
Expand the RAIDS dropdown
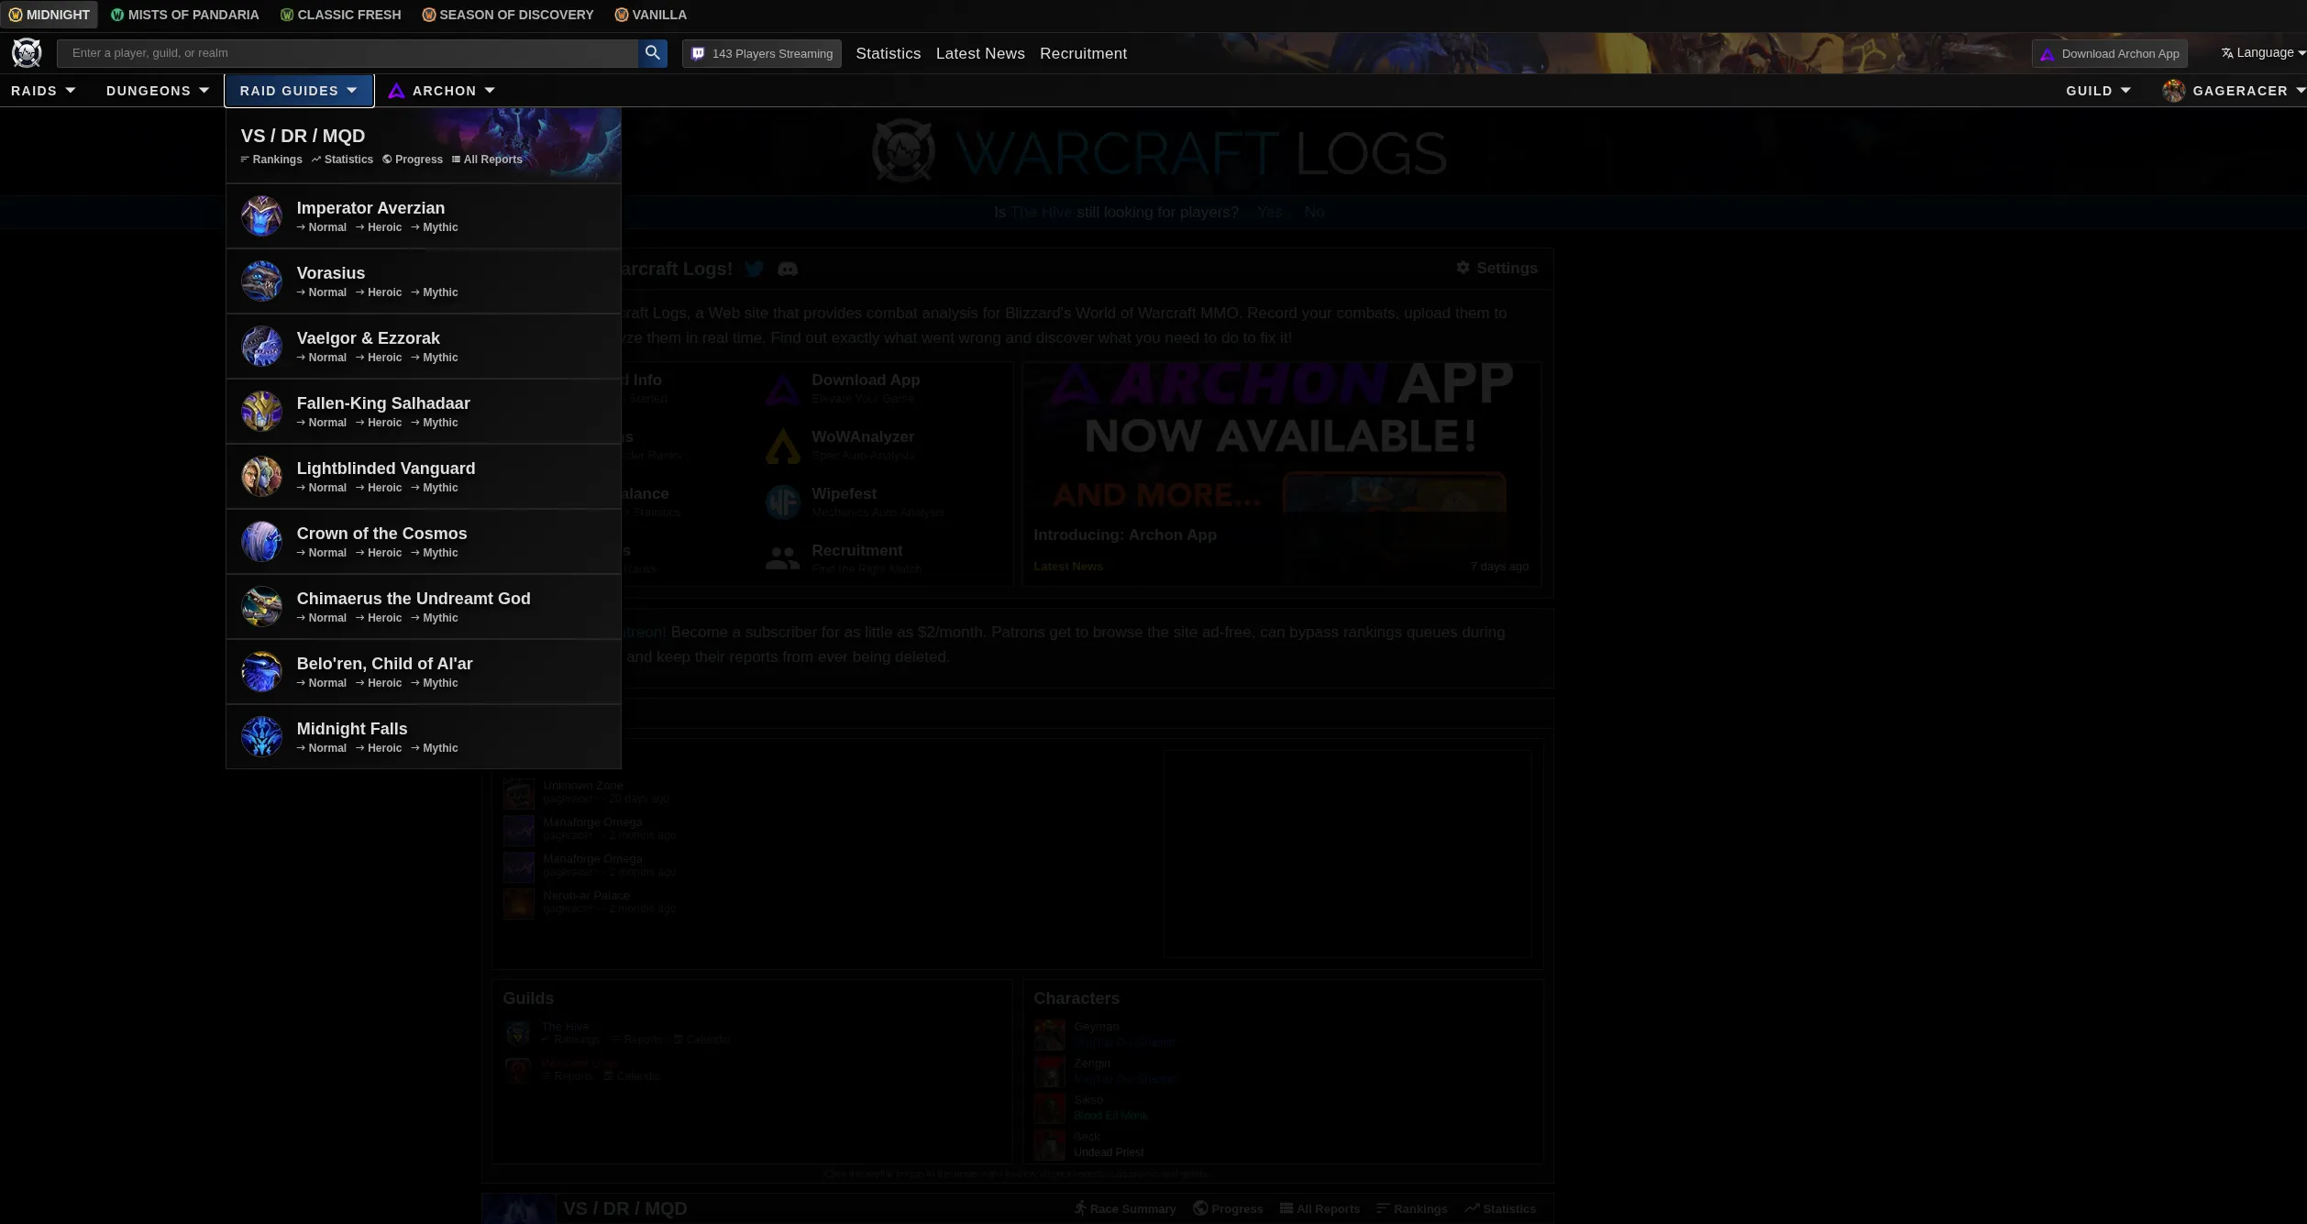(x=43, y=90)
